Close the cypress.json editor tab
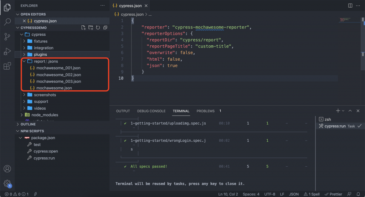Image resolution: width=365 pixels, height=197 pixels. (146, 6)
